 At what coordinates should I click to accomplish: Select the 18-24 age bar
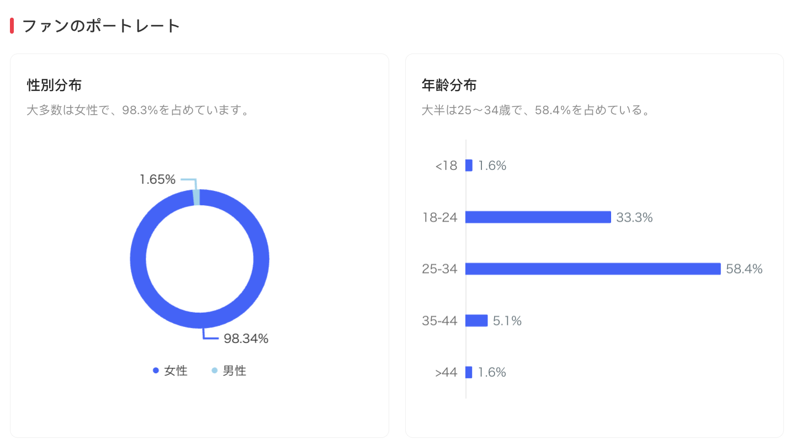click(x=538, y=217)
